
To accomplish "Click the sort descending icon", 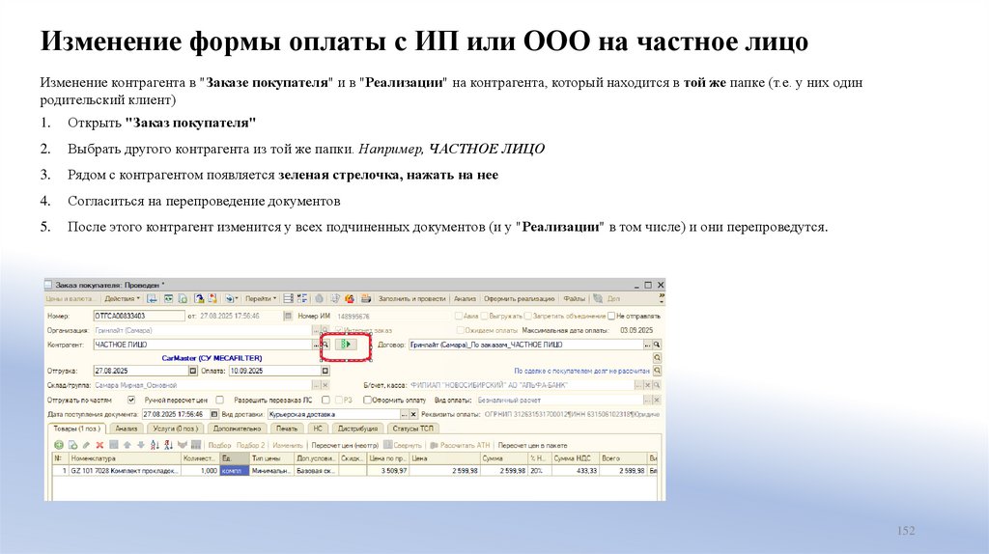I will pos(168,445).
